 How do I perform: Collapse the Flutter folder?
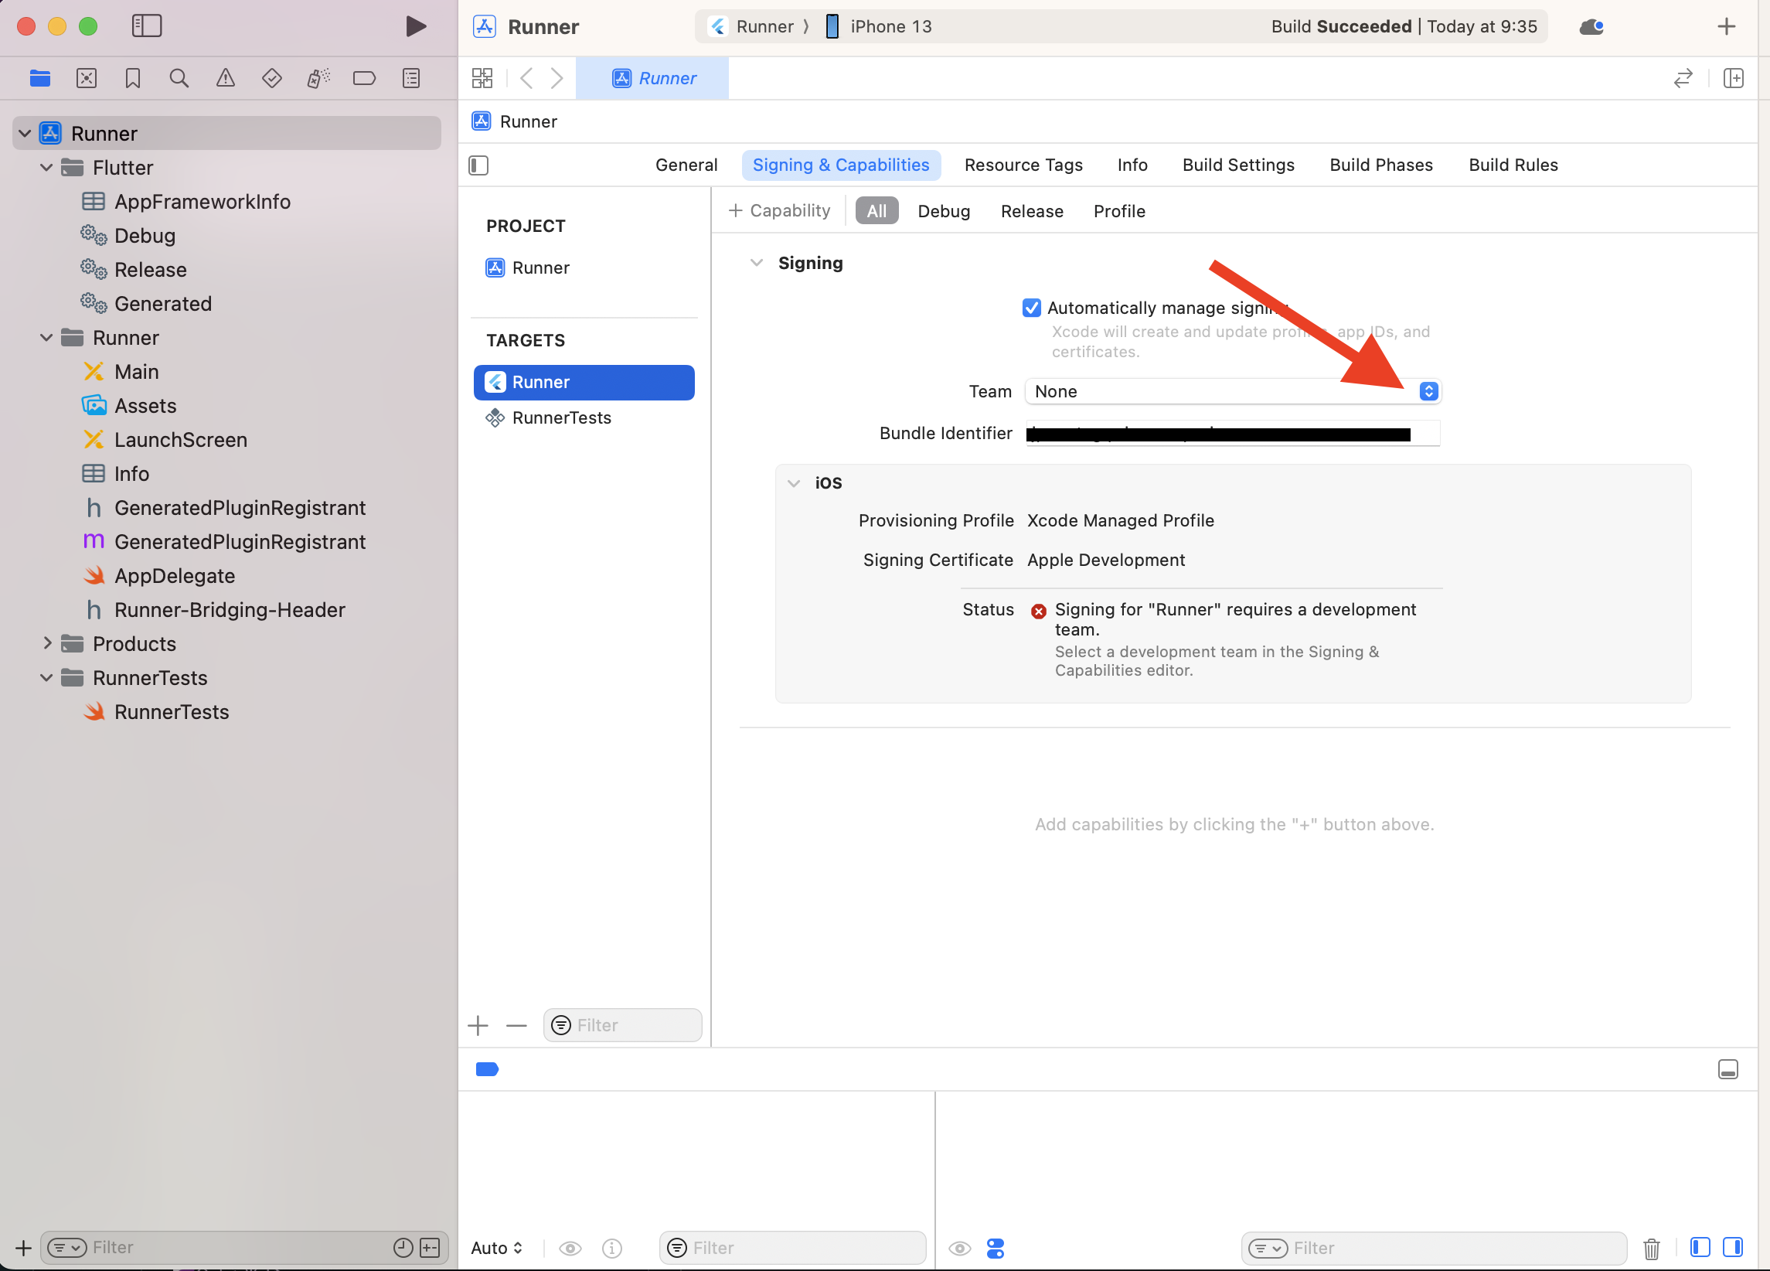pyautogui.click(x=46, y=167)
